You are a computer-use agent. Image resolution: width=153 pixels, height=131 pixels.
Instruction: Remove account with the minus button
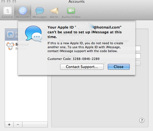[18, 125]
